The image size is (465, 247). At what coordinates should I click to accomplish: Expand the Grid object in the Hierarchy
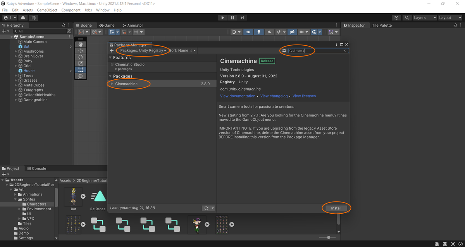16,66
